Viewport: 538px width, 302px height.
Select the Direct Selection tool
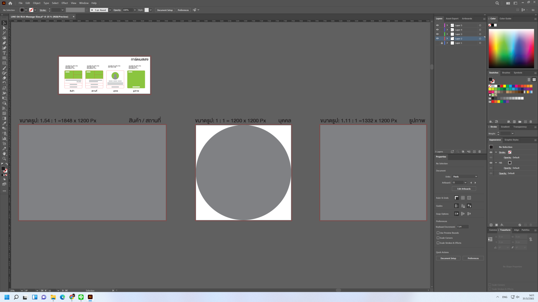coord(4,28)
